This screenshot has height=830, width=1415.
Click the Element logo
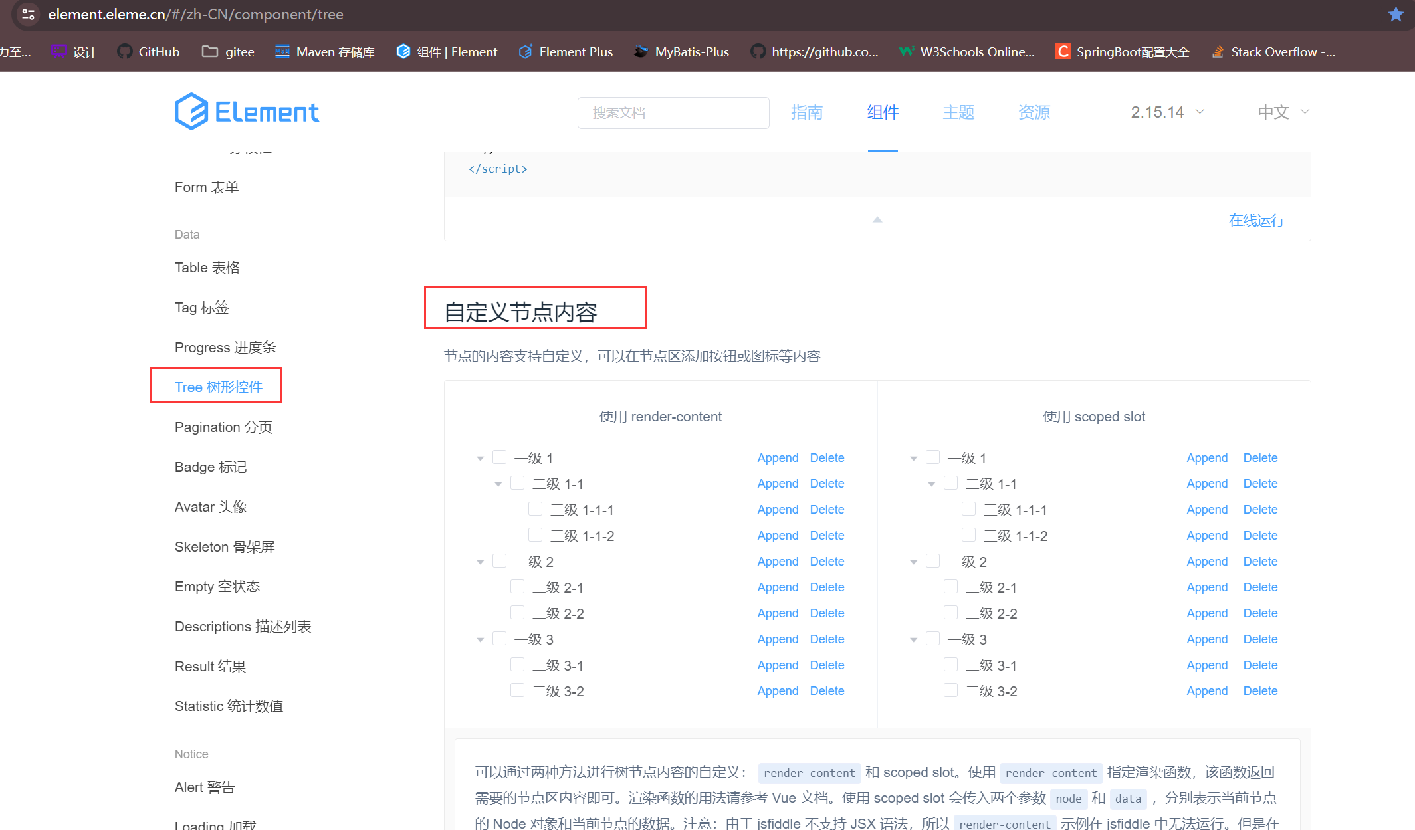coord(247,112)
